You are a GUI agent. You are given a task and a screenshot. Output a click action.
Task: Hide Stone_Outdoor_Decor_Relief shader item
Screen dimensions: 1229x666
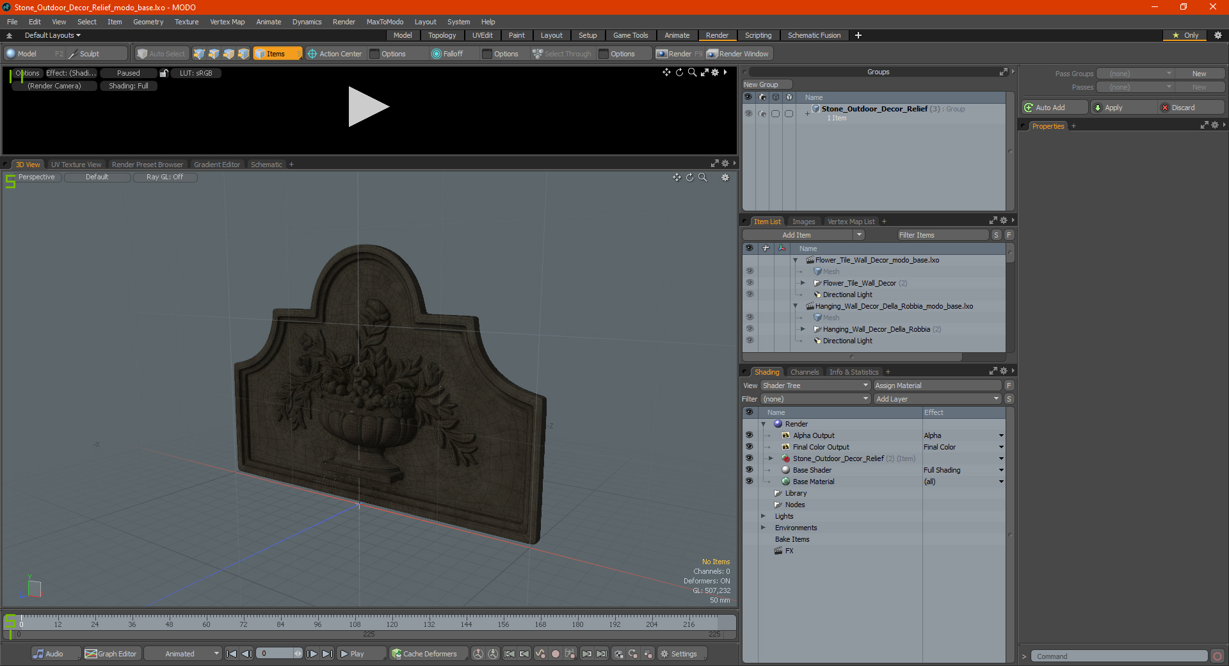click(x=749, y=459)
